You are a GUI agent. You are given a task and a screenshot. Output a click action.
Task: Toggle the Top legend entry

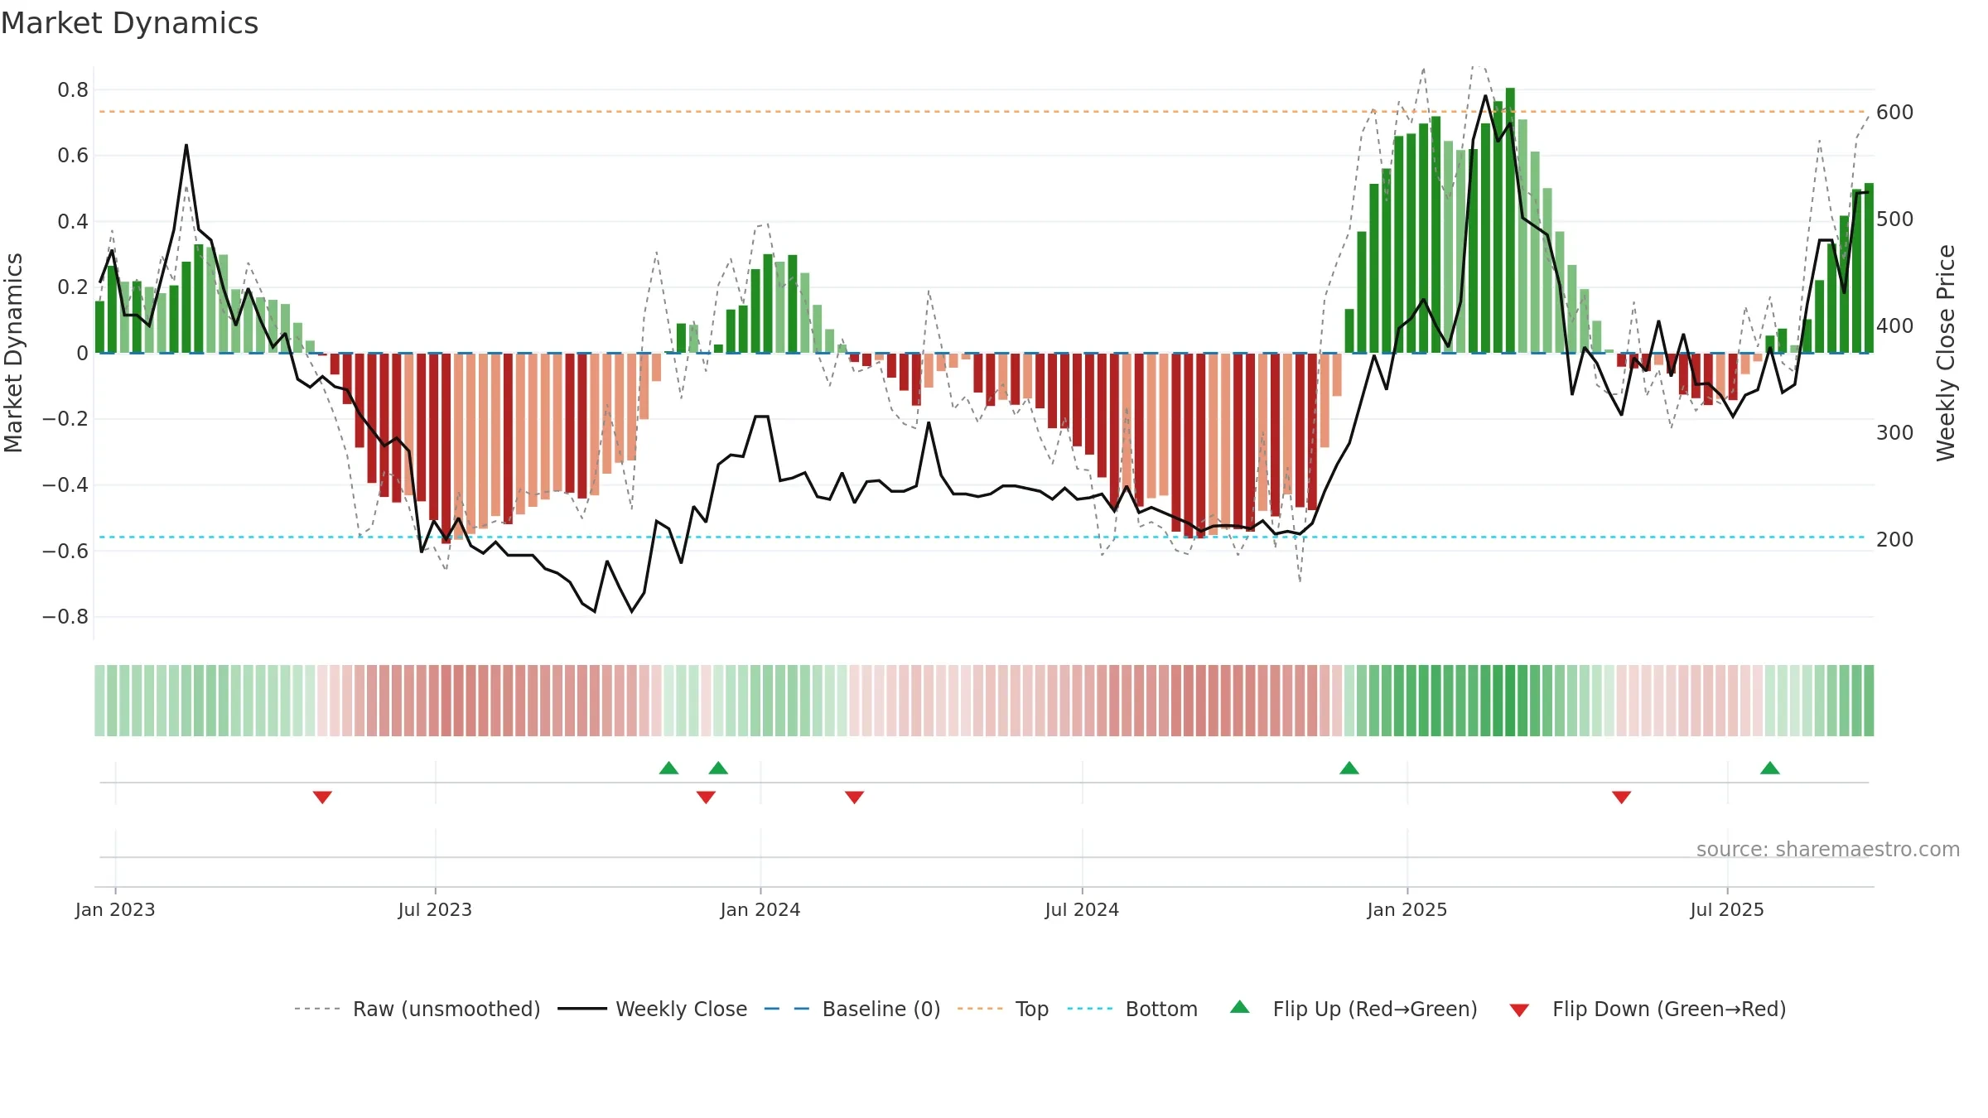pyautogui.click(x=1002, y=1009)
